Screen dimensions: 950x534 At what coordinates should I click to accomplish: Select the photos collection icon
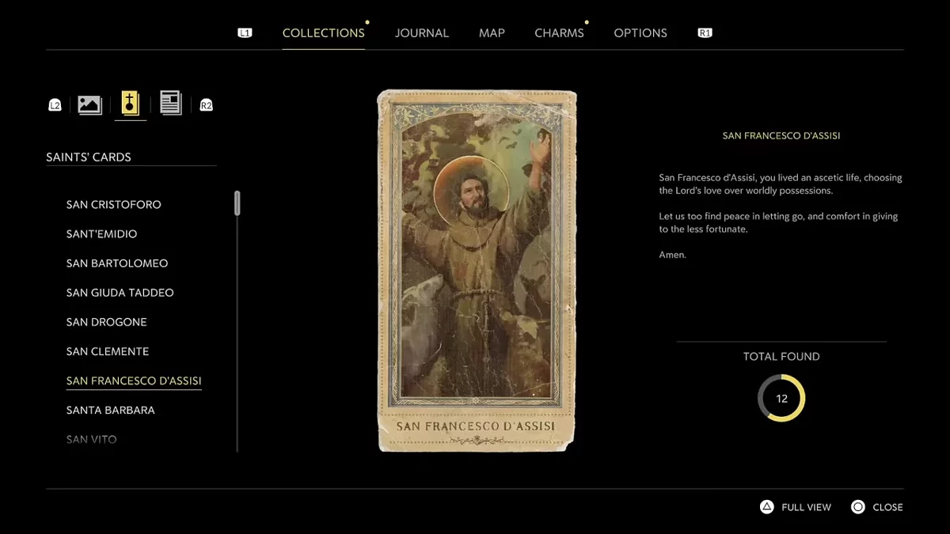pos(89,104)
